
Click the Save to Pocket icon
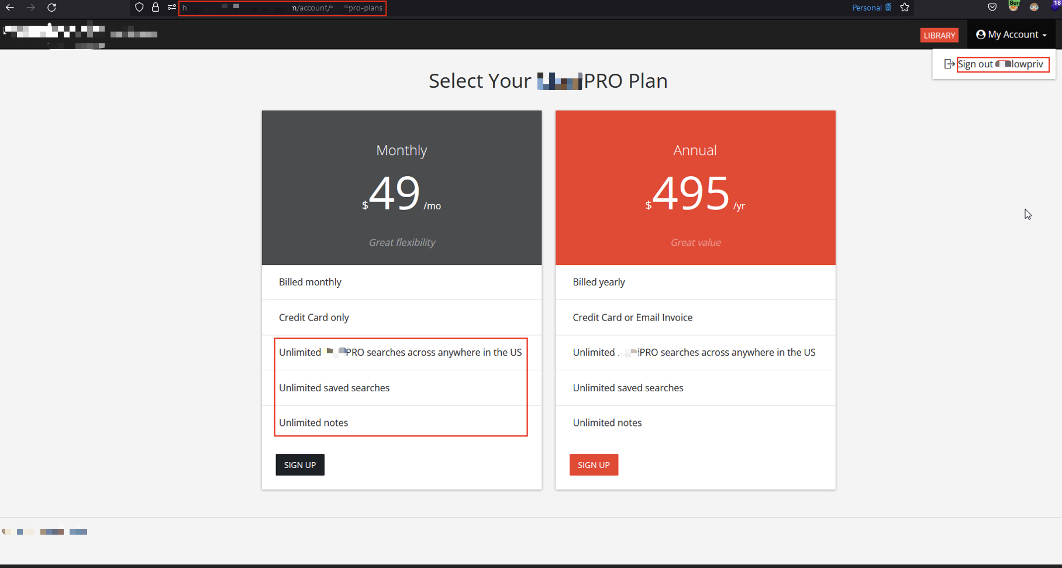click(x=992, y=8)
